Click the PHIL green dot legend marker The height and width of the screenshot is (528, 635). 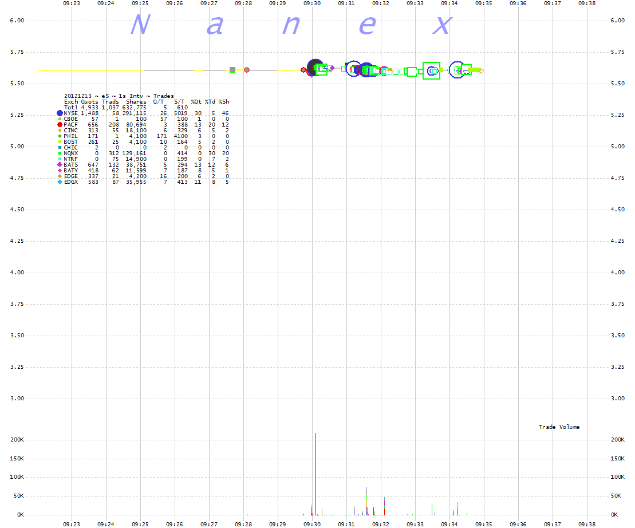[60, 136]
